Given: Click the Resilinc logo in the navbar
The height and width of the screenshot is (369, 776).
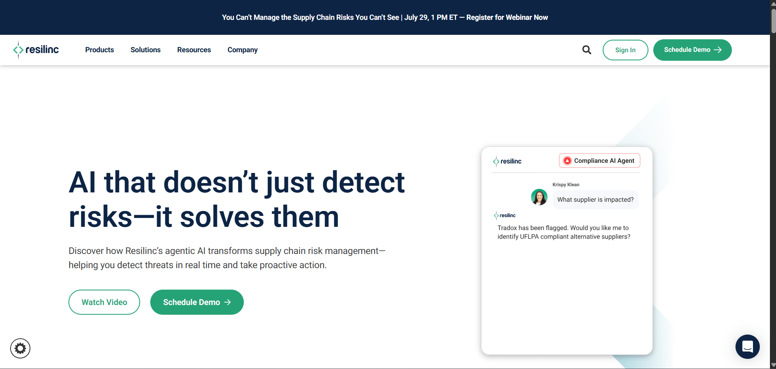Looking at the screenshot, I should point(36,50).
